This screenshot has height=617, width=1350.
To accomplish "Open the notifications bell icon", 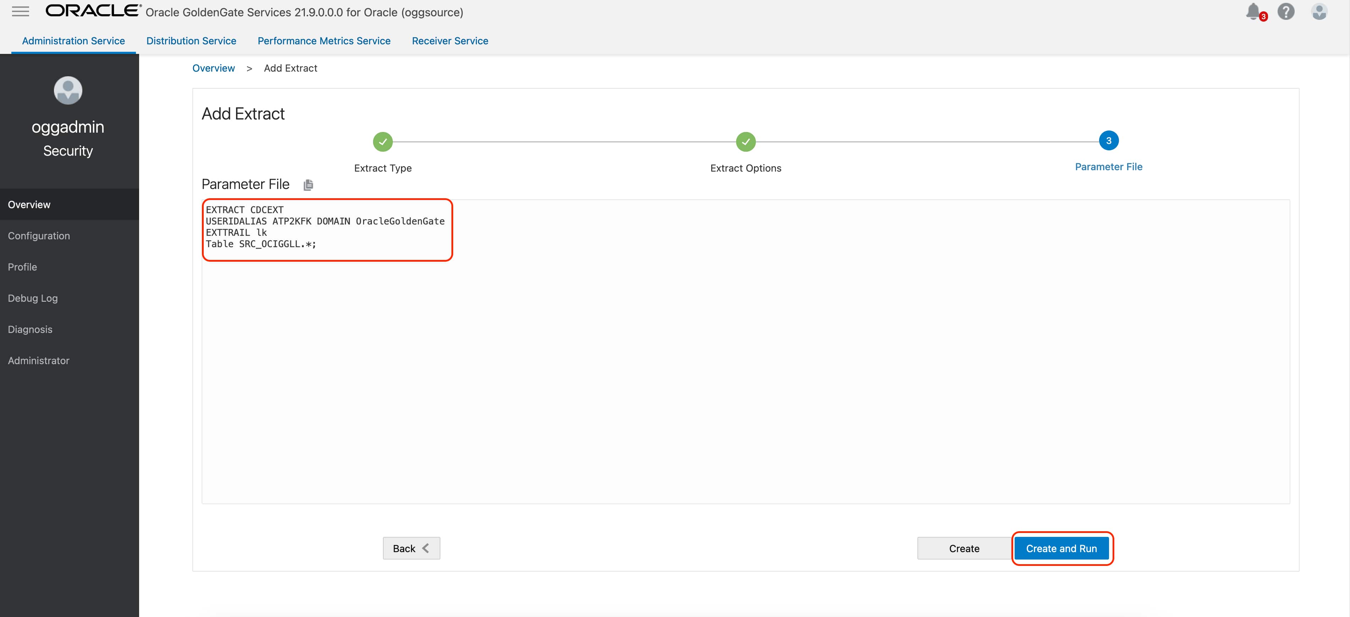I will pyautogui.click(x=1253, y=11).
